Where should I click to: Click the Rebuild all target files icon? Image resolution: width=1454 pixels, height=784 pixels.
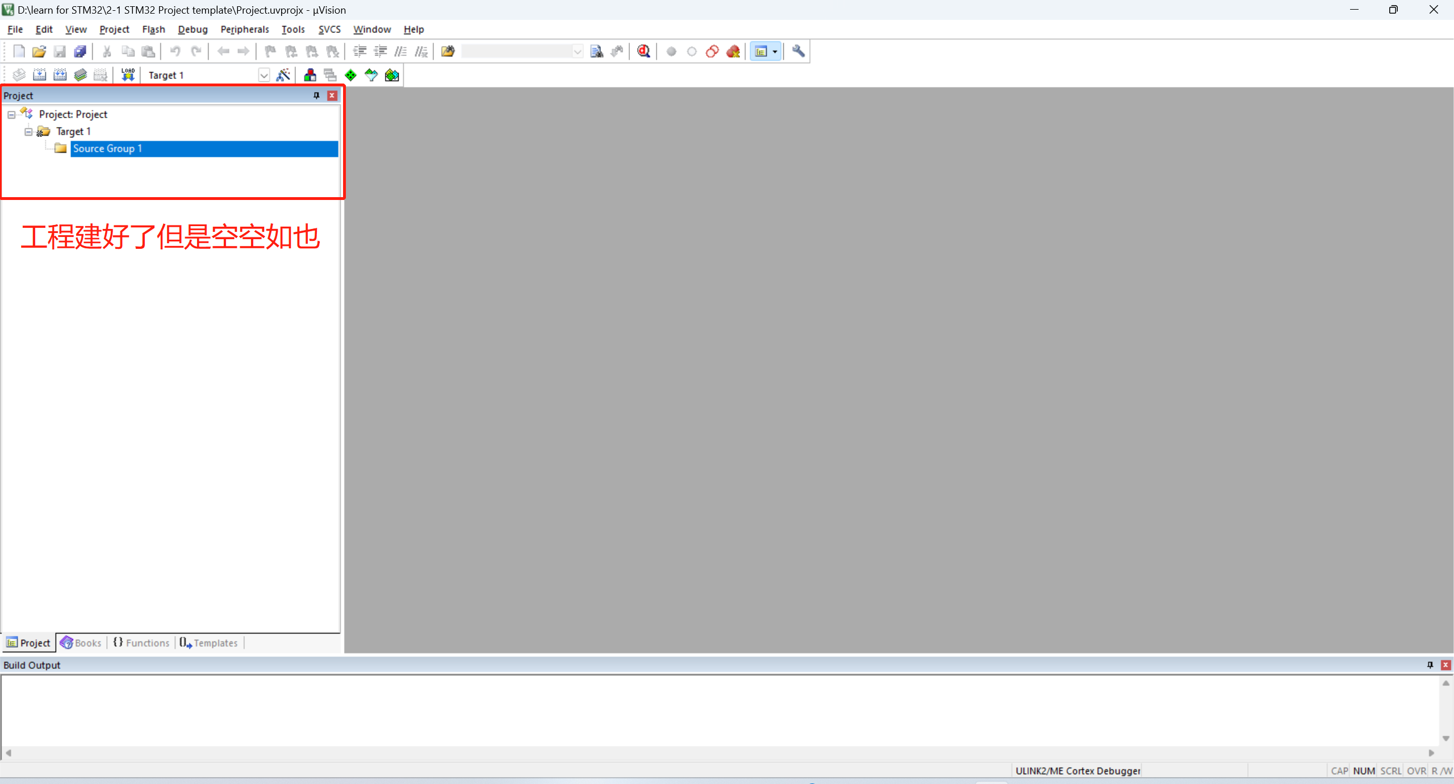point(60,75)
